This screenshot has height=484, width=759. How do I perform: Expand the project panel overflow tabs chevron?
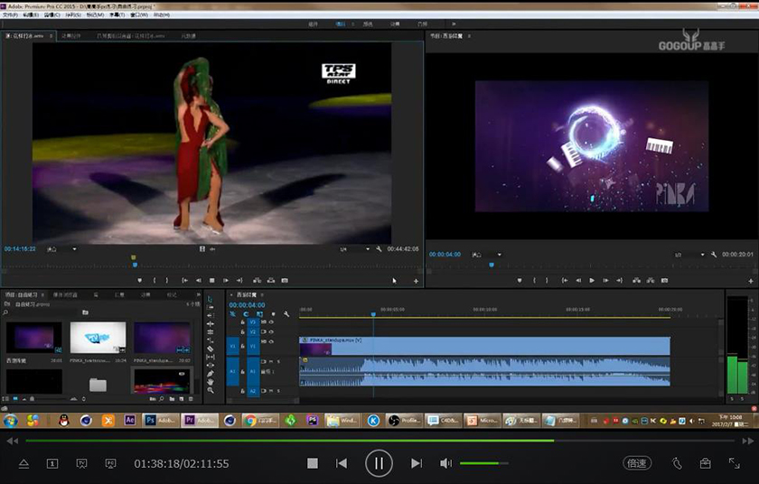(196, 295)
